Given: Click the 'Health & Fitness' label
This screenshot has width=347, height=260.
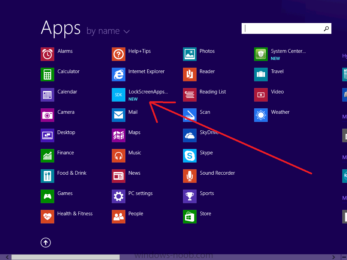Looking at the screenshot, I should tap(75, 214).
